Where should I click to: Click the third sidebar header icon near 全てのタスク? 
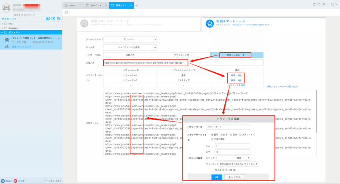59,19
